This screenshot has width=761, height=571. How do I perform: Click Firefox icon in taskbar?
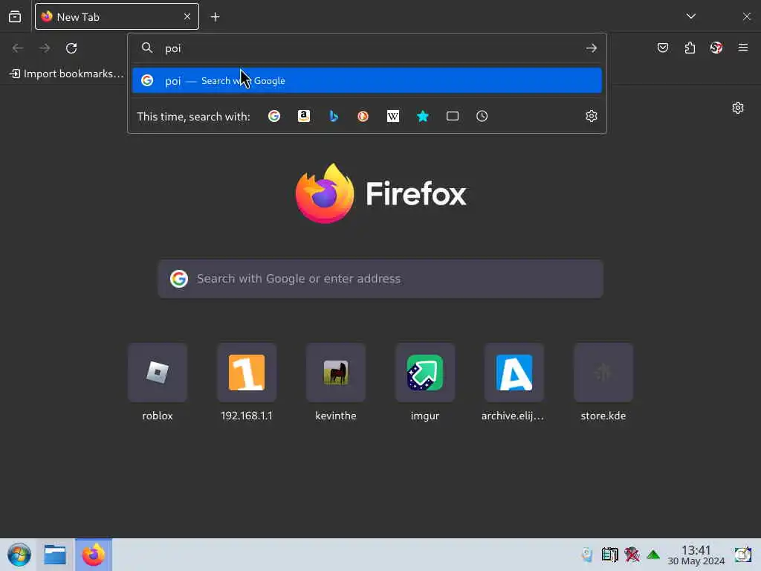[93, 555]
